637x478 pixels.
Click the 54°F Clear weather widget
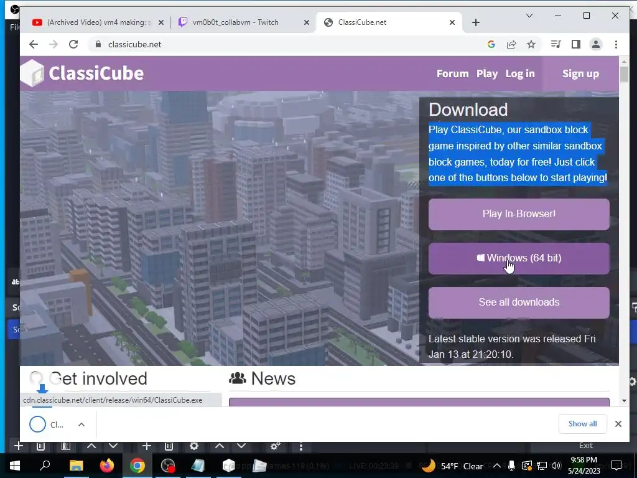pyautogui.click(x=452, y=466)
